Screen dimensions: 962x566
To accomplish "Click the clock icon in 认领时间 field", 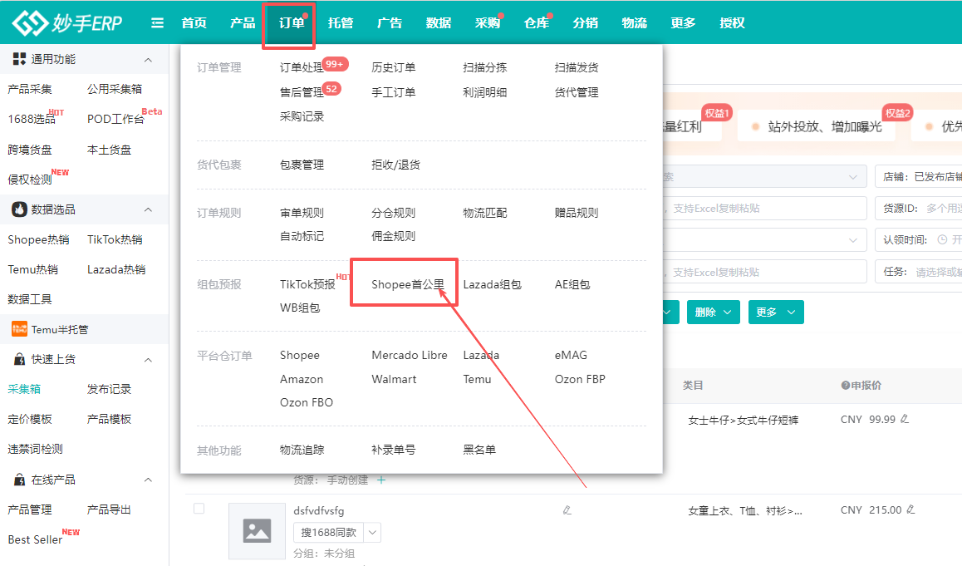I will click(x=942, y=240).
